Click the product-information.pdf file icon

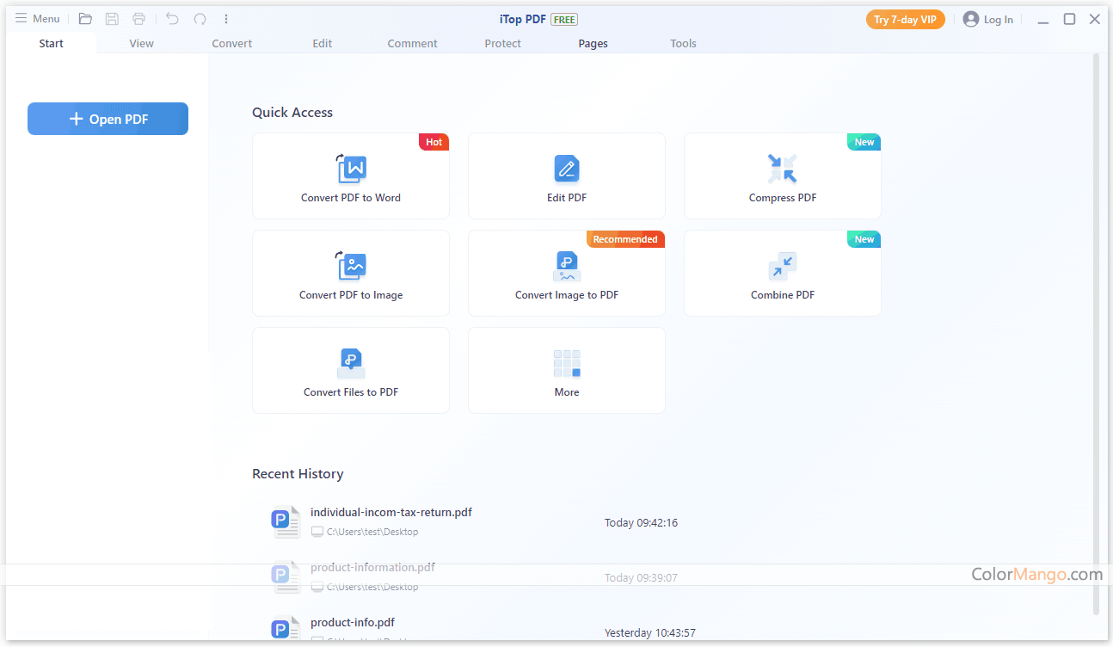point(285,577)
